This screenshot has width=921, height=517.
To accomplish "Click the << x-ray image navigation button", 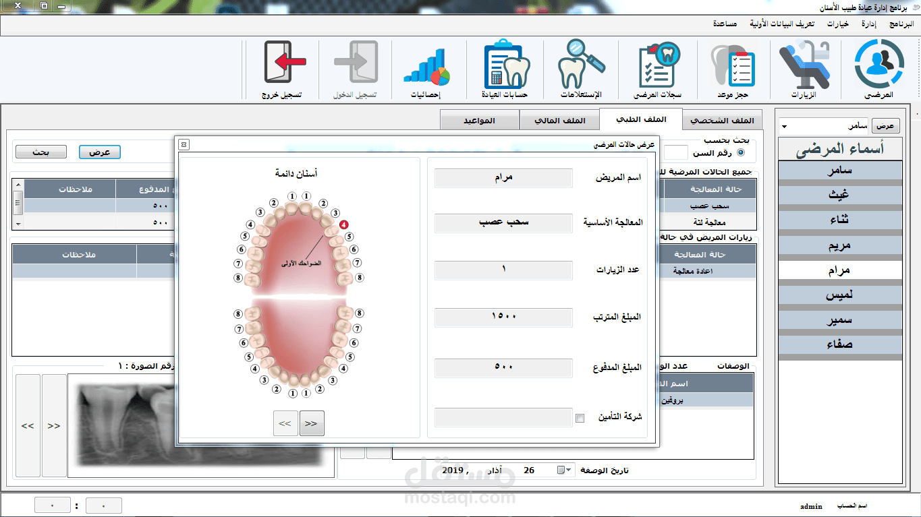I will pos(28,426).
